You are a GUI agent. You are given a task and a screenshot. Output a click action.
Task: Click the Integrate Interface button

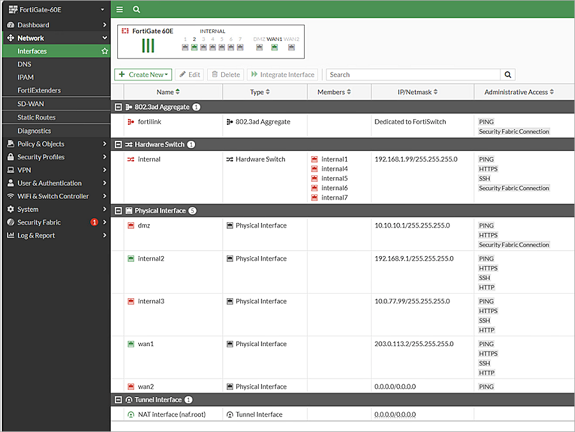[282, 75]
